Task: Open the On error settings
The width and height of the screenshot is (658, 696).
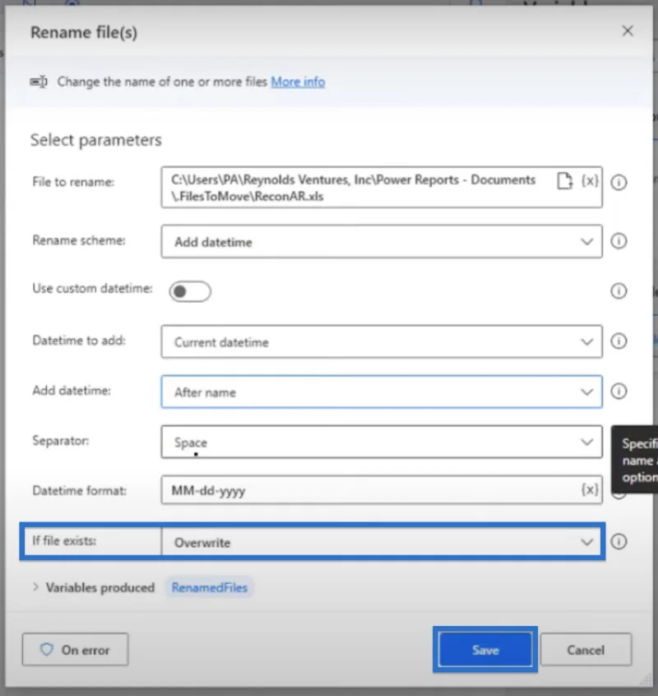Action: click(x=76, y=650)
